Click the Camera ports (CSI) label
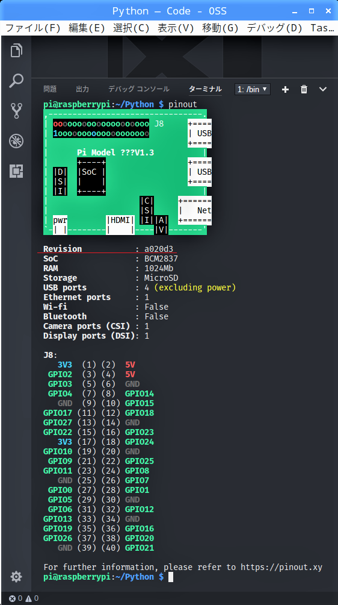 87,326
